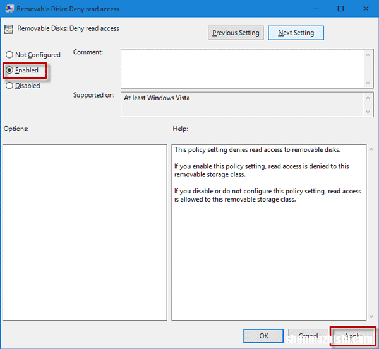Choose the Enabled radio option

coord(22,70)
